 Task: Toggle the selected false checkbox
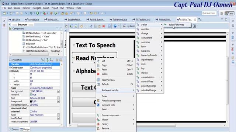(x=31, y=111)
